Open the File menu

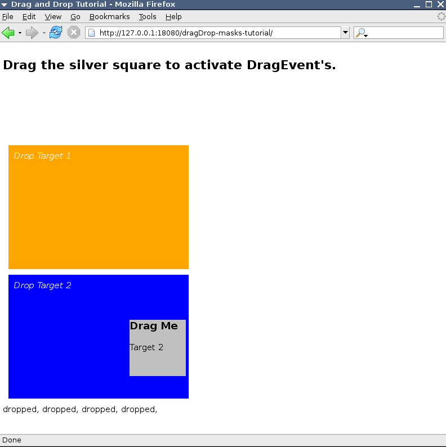pyautogui.click(x=7, y=17)
